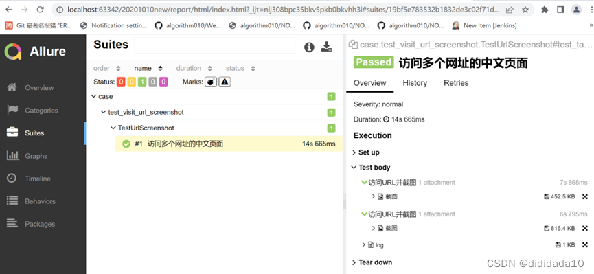
Task: Toggle the new-failed warning mark filter
Action: click(x=225, y=82)
